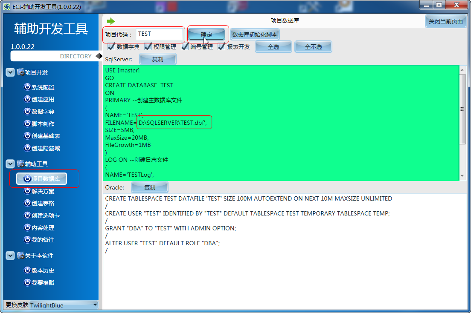Open 数据字典 in the sidebar
471x313 pixels.
pos(43,112)
